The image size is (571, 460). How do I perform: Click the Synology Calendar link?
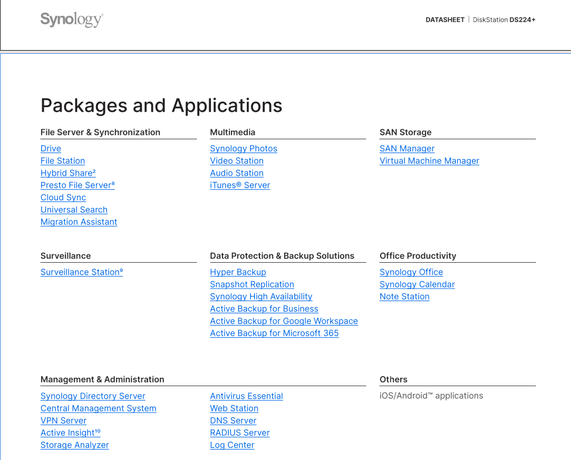tap(417, 284)
